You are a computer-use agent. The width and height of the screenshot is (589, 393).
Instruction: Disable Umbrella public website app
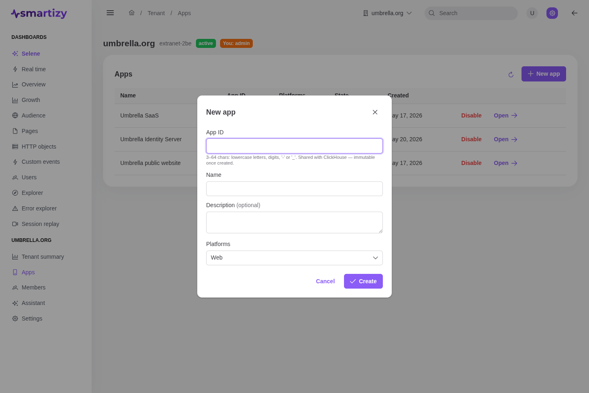pos(471,163)
